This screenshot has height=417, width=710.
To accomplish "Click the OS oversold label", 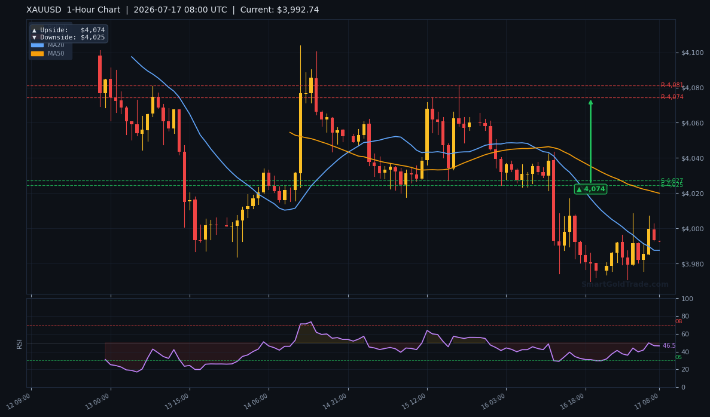I will pyautogui.click(x=678, y=357).
